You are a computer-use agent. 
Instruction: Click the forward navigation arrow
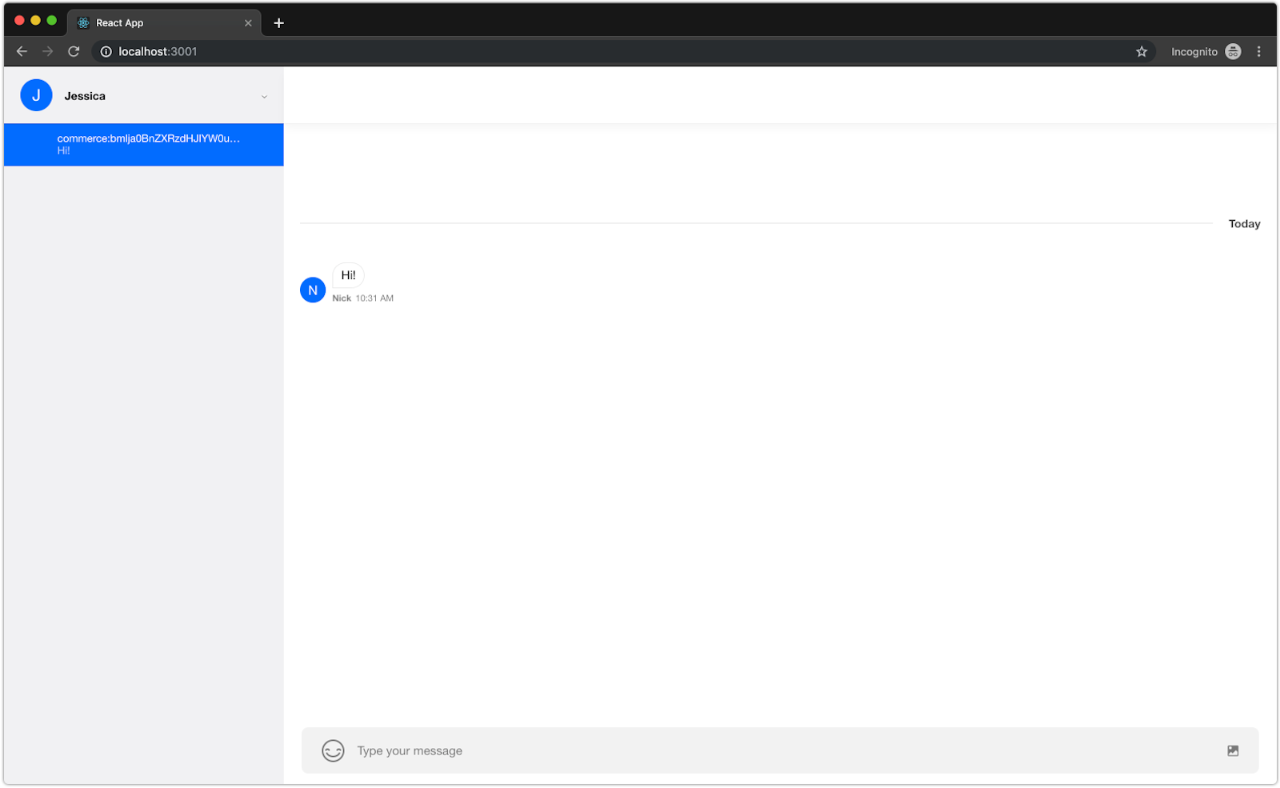tap(47, 51)
